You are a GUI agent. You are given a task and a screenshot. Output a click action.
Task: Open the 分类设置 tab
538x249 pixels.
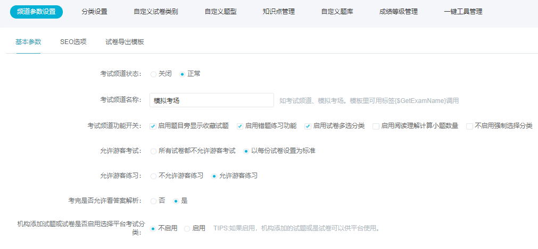pos(94,11)
